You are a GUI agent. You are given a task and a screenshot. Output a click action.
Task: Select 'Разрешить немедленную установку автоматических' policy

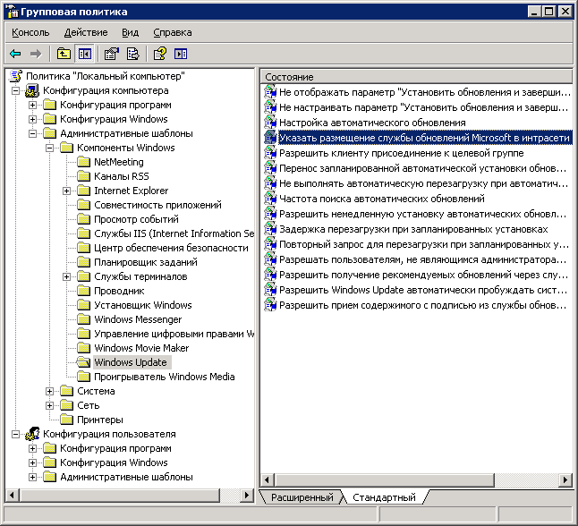pos(422,214)
